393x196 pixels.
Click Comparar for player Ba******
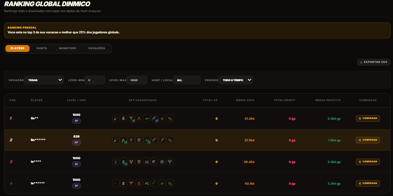[x=368, y=140]
